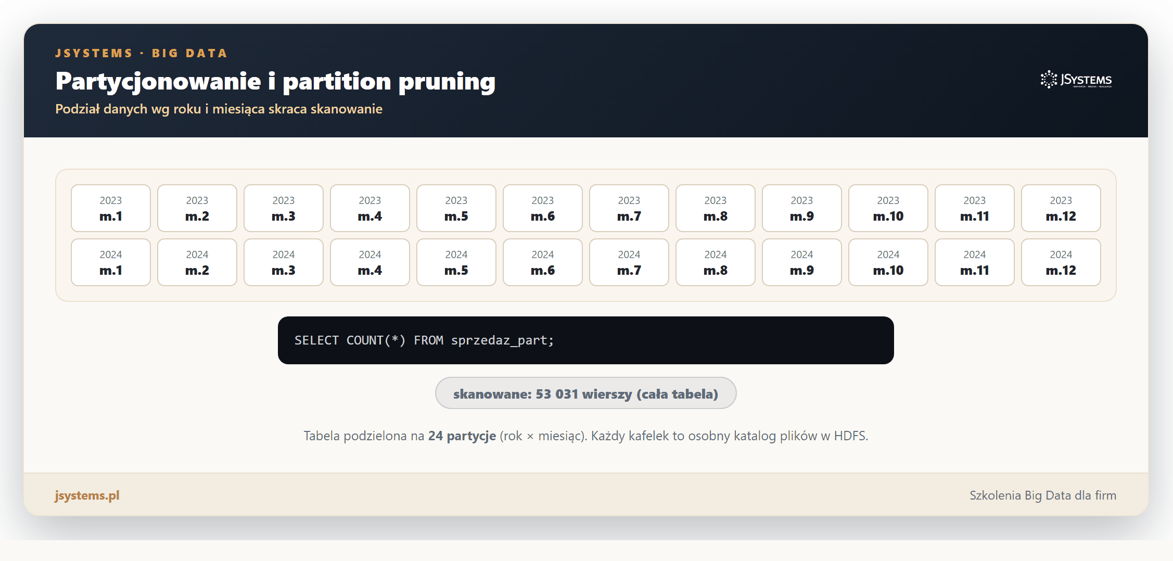The image size is (1173, 561).
Task: Click the skanowane 53 031 wierszy badge
Action: coord(586,393)
